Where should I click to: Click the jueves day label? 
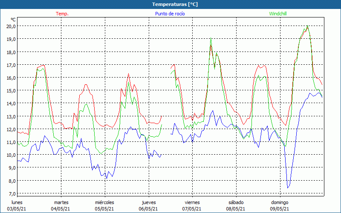pos(149,202)
